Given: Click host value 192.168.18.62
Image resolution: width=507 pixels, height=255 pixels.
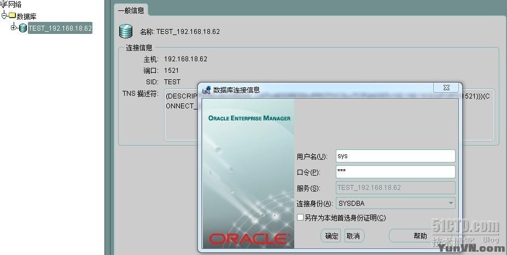Looking at the screenshot, I should click(185, 59).
